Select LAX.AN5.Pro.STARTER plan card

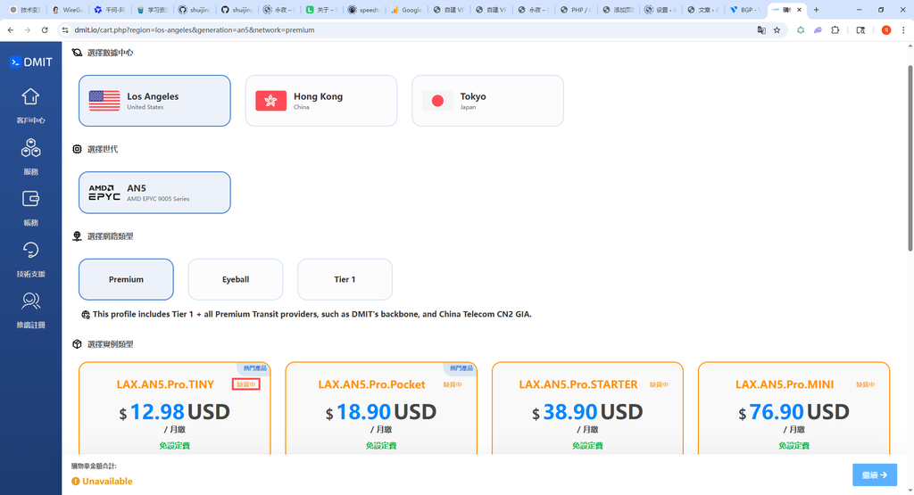[x=587, y=408]
